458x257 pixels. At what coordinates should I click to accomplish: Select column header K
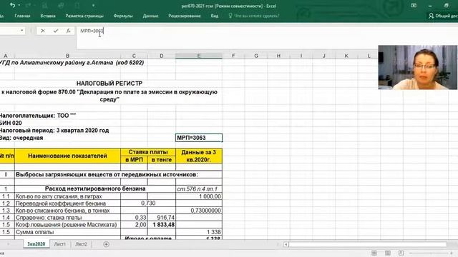coord(346,56)
